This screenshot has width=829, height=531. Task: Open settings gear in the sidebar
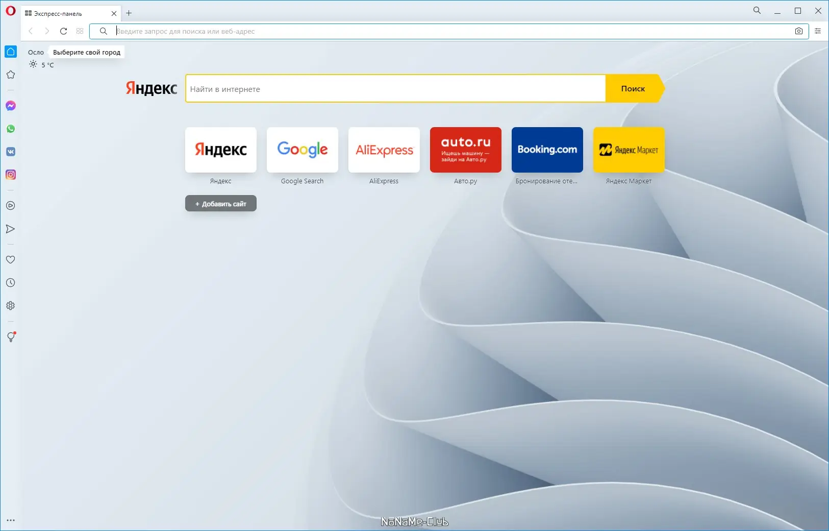click(x=11, y=305)
